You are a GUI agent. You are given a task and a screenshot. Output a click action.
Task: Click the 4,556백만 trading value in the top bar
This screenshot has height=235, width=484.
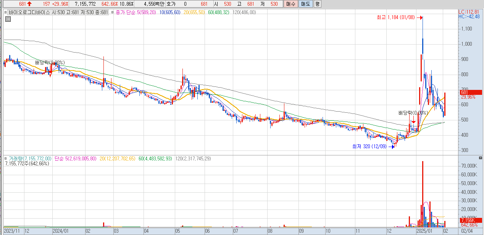(x=154, y=4)
